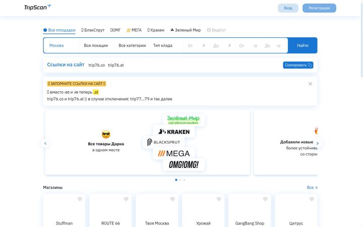Favorite the Твоя Москва shop with its heart icon
Screen dimensions: 363x227
point(172,199)
